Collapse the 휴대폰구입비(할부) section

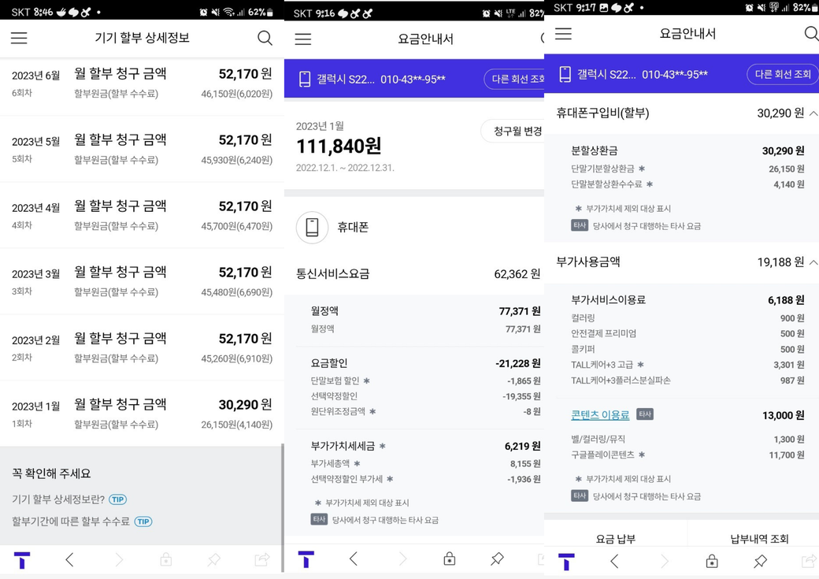point(813,113)
